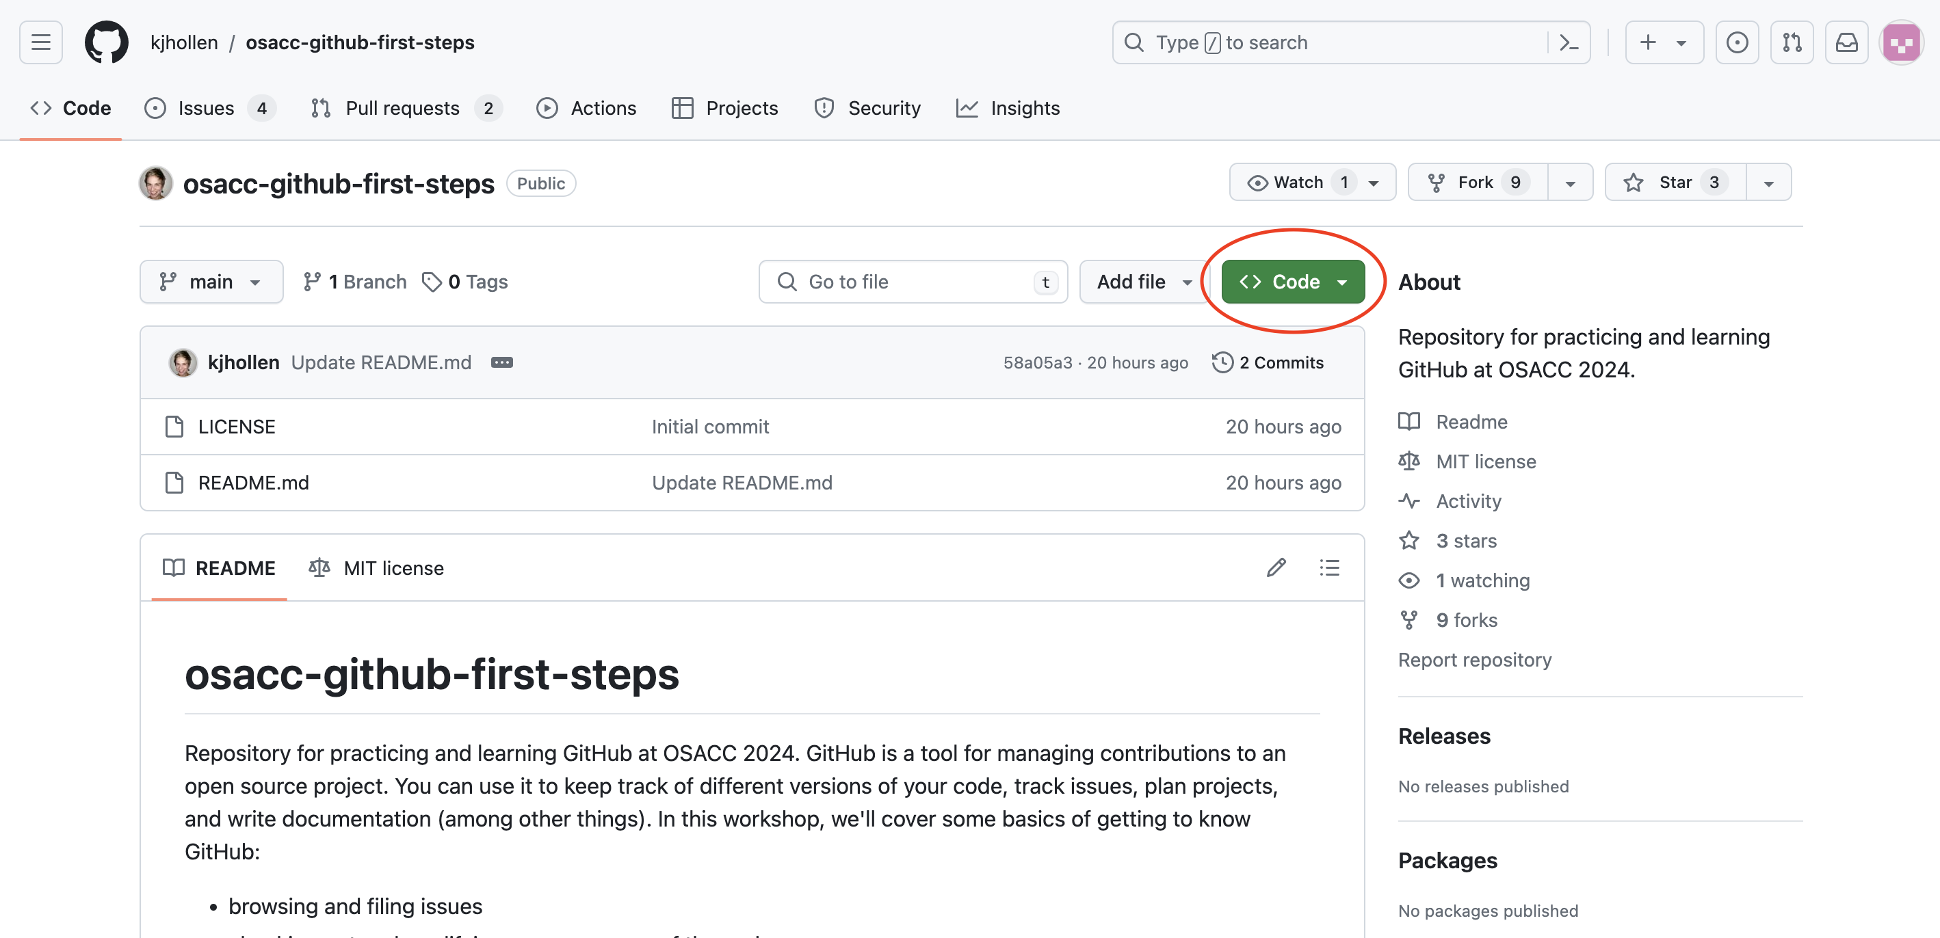Toggle Watch for this repository

1297,182
